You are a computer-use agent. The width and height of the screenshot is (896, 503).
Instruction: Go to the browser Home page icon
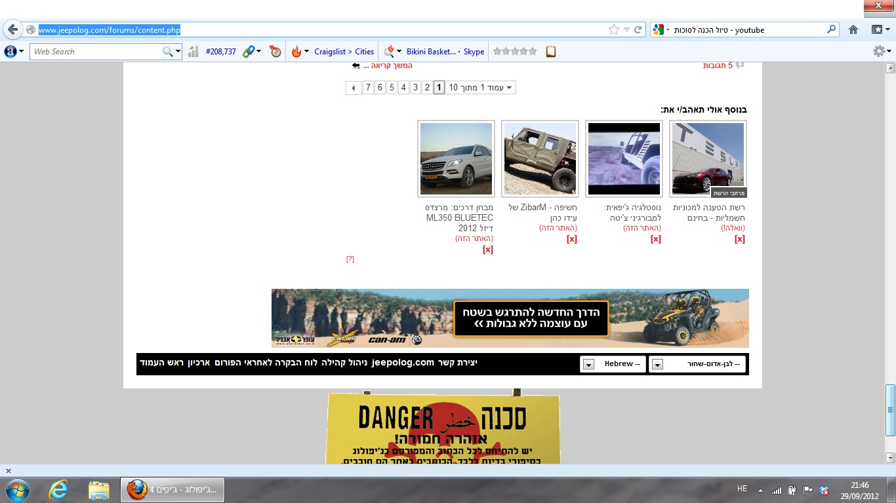(853, 29)
